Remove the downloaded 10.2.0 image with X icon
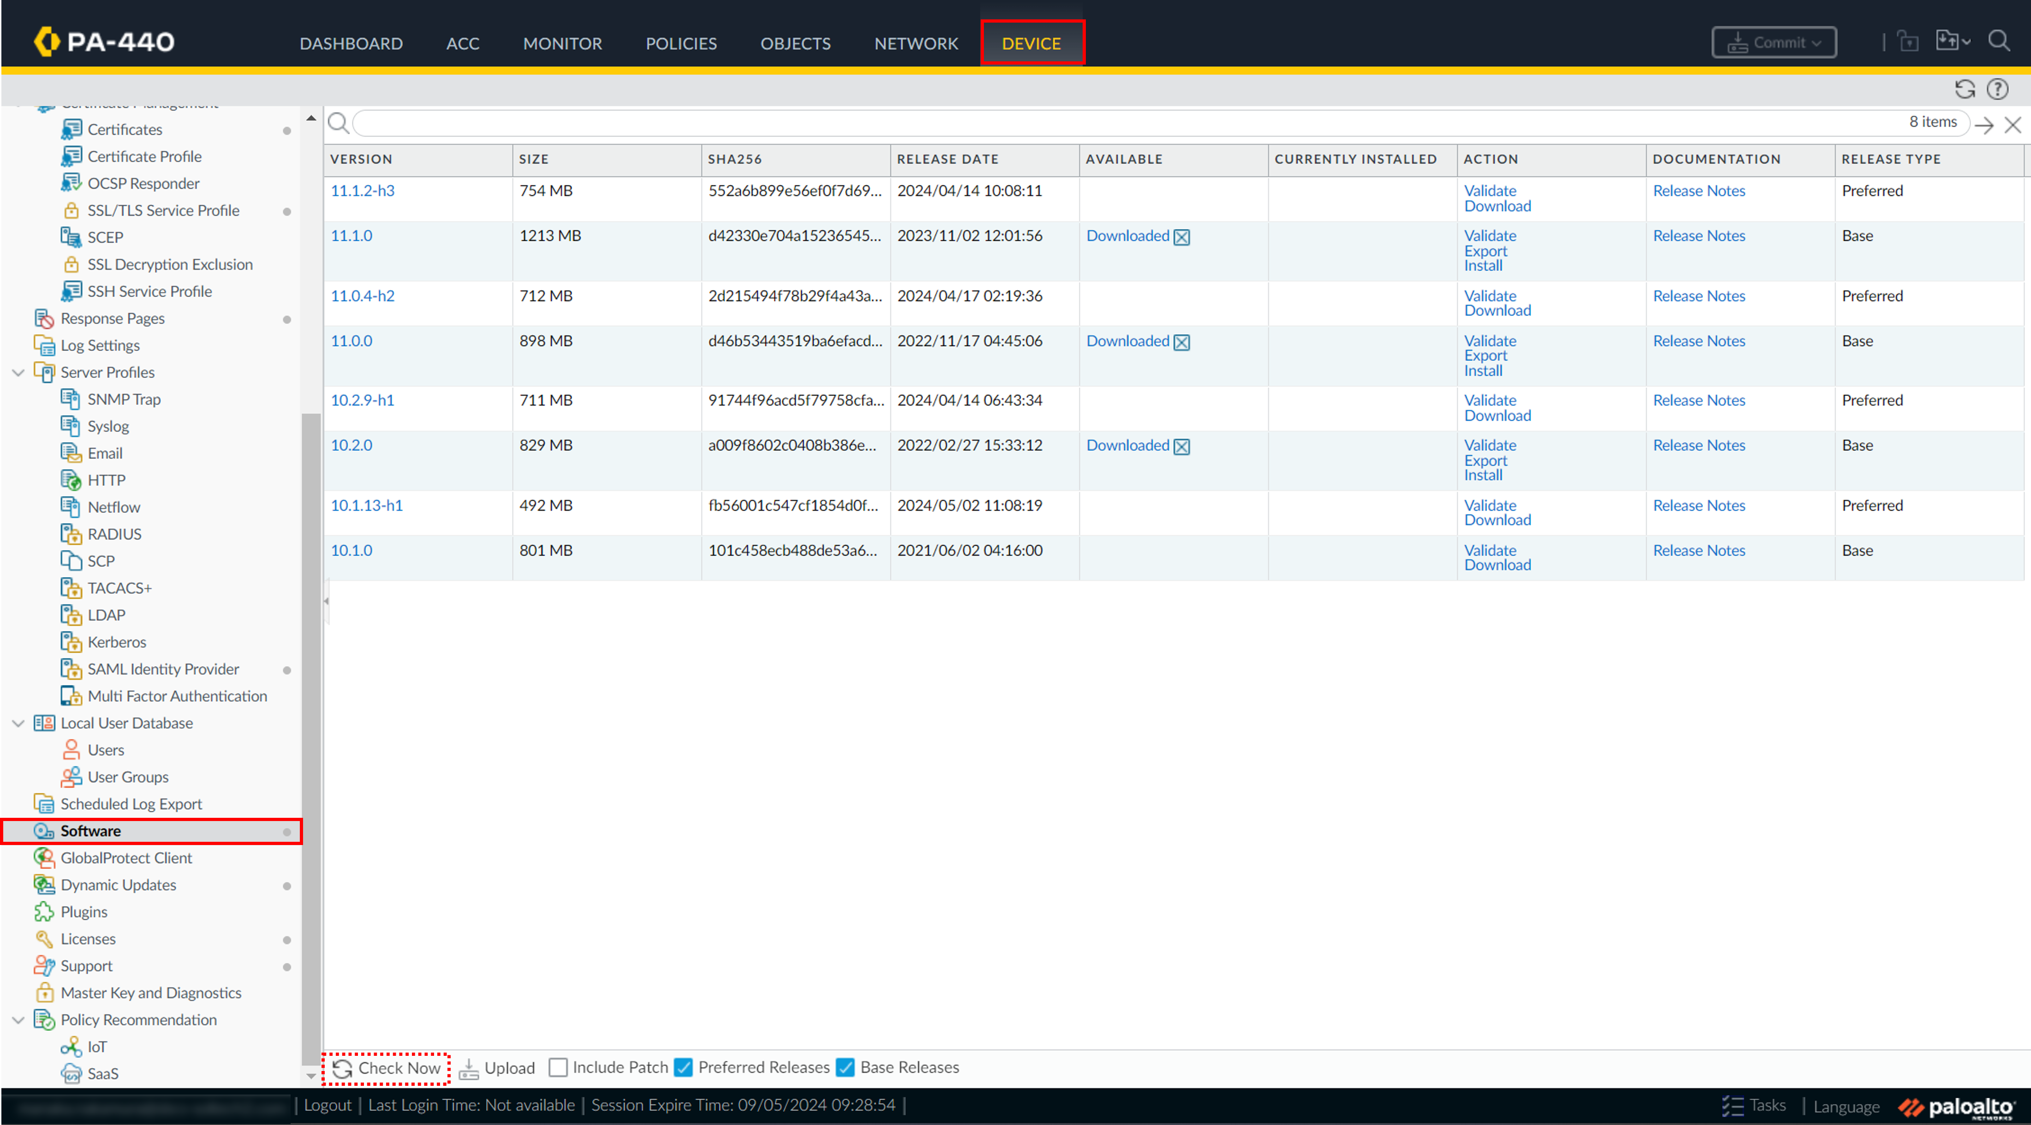Viewport: 2031px width, 1125px height. click(1182, 446)
